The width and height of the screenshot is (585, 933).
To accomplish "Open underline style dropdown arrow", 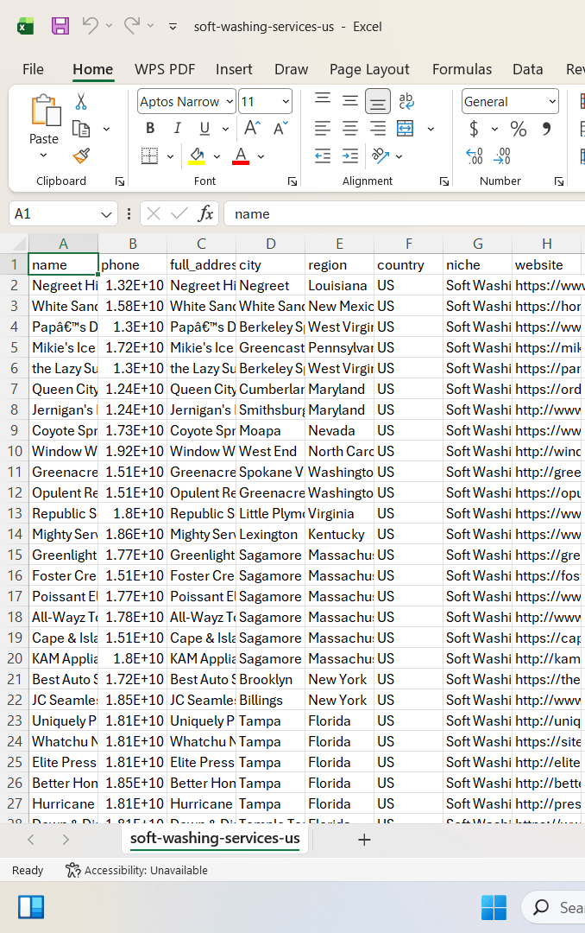I will tap(225, 129).
